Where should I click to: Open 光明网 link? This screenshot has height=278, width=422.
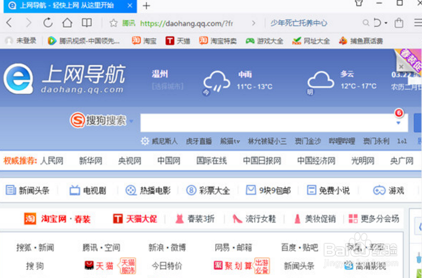point(362,161)
